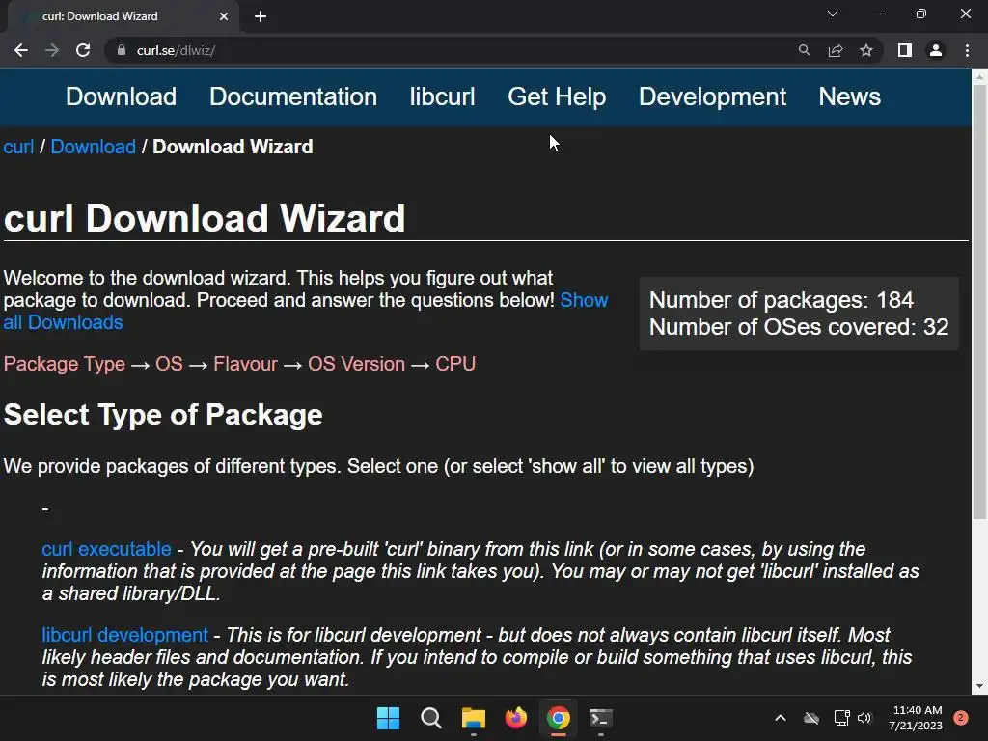Open the News navigation menu
988x741 pixels.
[849, 96]
